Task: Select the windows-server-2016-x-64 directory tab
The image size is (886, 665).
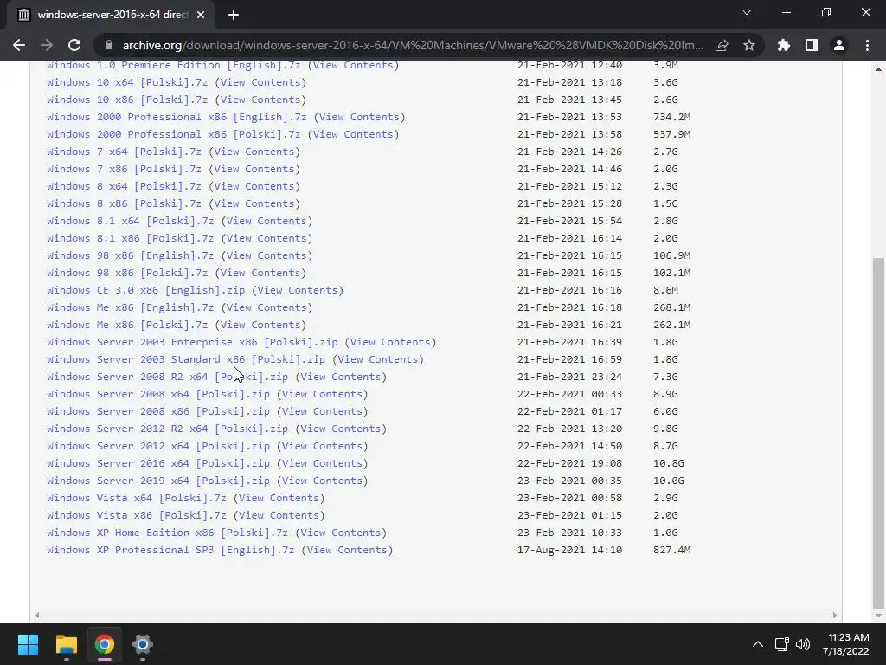Action: [x=111, y=15]
